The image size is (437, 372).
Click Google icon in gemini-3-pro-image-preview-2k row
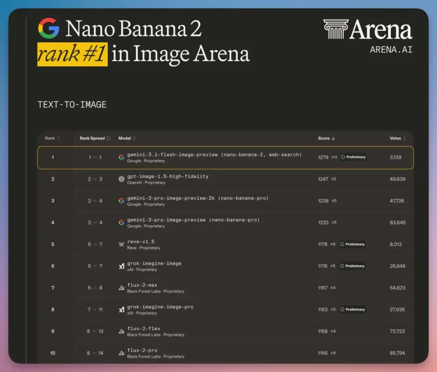(121, 201)
